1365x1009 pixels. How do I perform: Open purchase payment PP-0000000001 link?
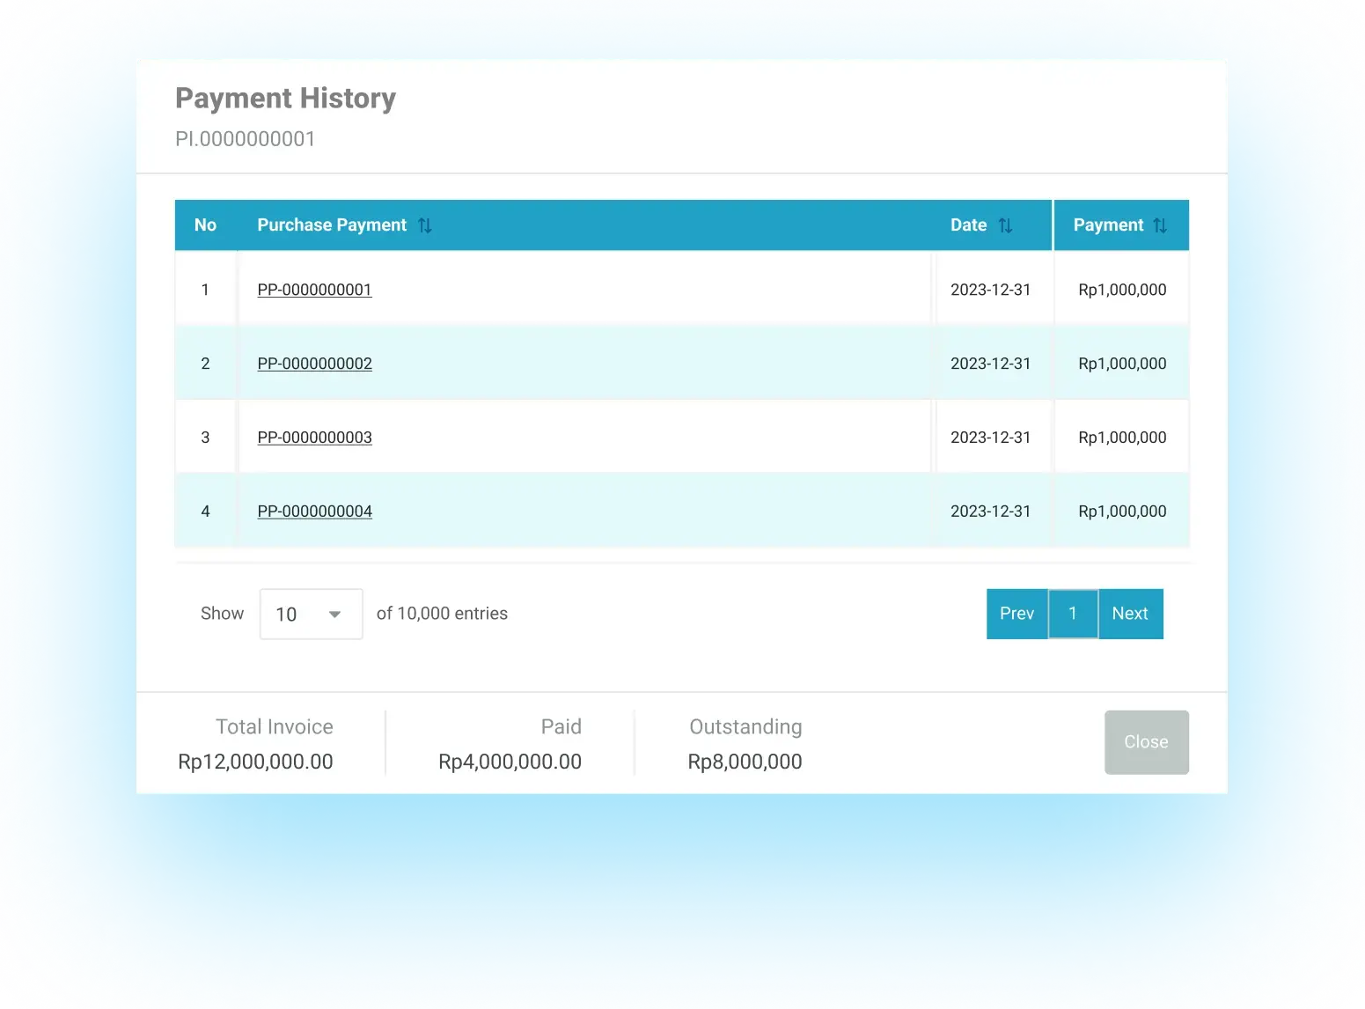[314, 290]
